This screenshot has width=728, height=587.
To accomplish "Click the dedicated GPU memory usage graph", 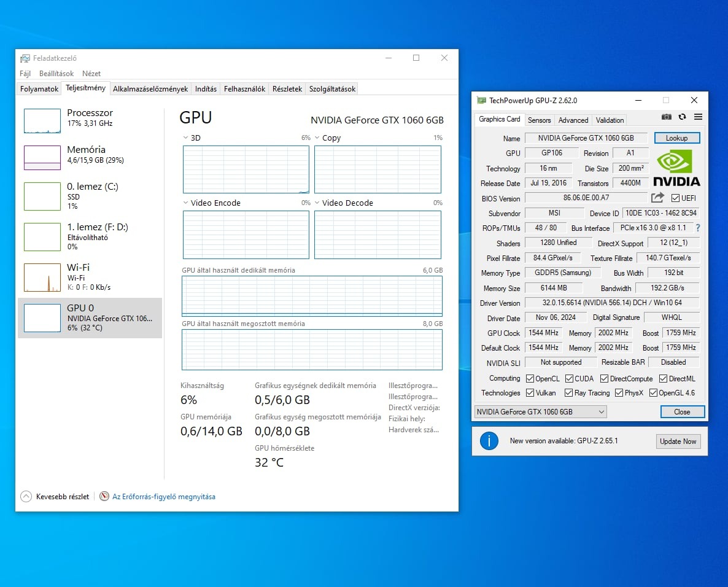I will coord(312,296).
